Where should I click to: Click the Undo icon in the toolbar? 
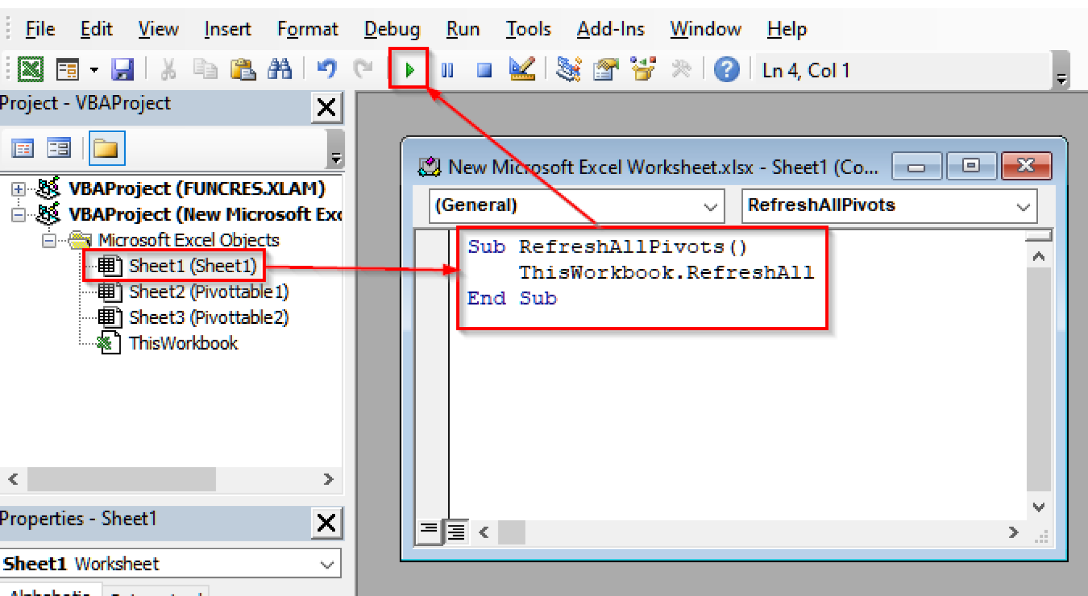point(326,69)
